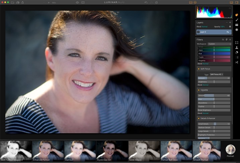Click the batch processing icon in top toolbar

[x=18, y=3]
